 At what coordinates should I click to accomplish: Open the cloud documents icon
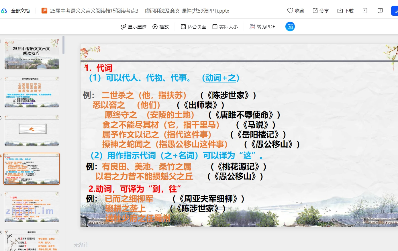click(x=4, y=11)
